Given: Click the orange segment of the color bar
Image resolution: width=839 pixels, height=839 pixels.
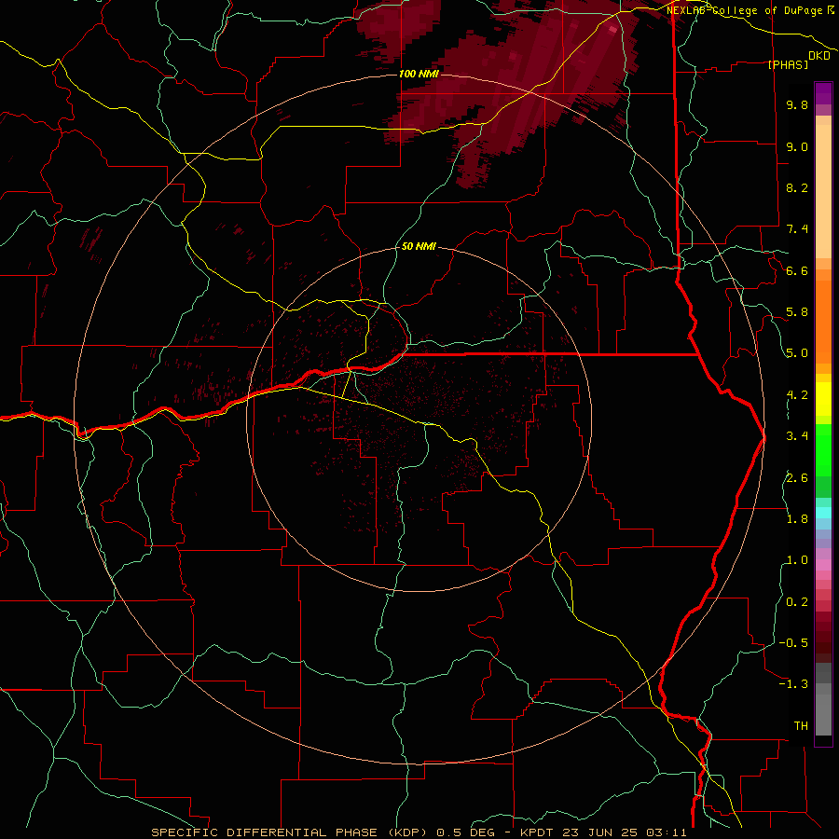Looking at the screenshot, I should tap(823, 321).
